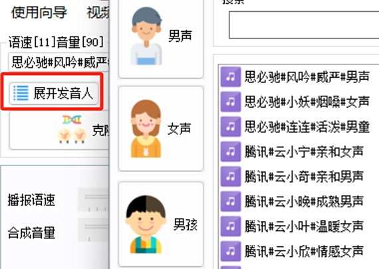Select voice 腾讯#云小欣#情感女声
Image resolution: width=379 pixels, height=269 pixels.
pyautogui.click(x=304, y=251)
